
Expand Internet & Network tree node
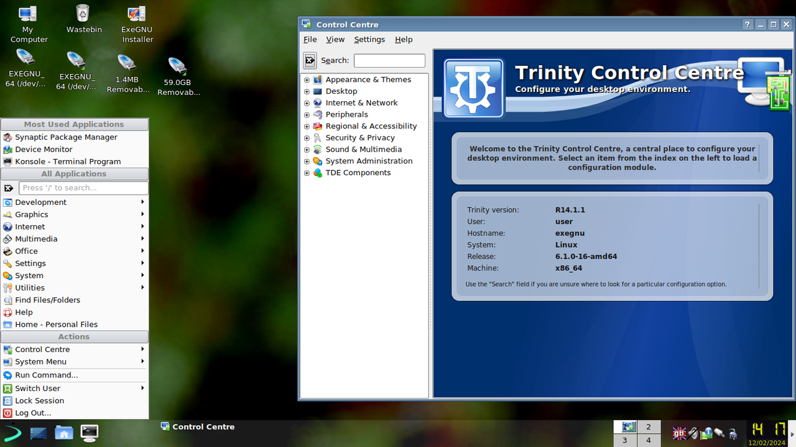[x=307, y=103]
